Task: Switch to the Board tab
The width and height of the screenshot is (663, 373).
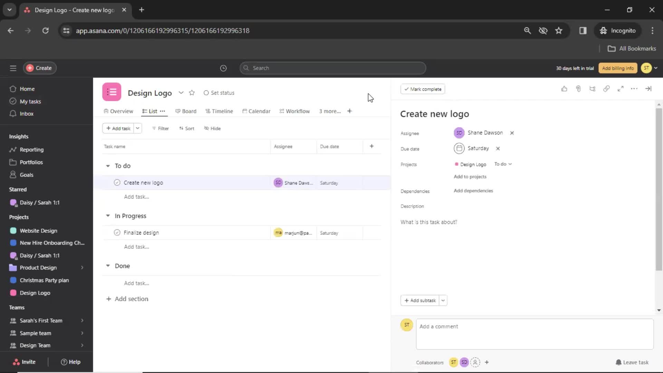Action: coord(189,111)
